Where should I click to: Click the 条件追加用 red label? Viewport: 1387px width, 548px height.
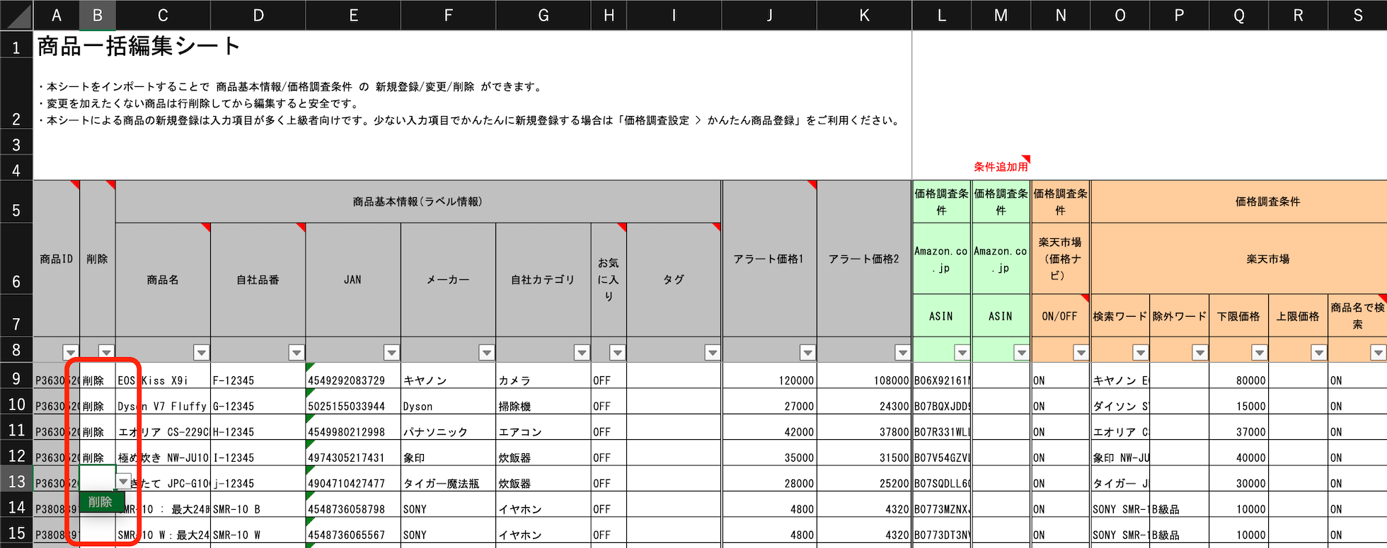pyautogui.click(x=1000, y=167)
